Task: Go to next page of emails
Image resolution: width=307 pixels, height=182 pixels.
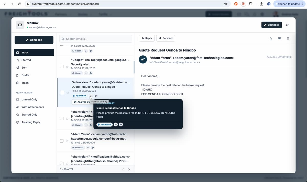Action: click(129, 169)
